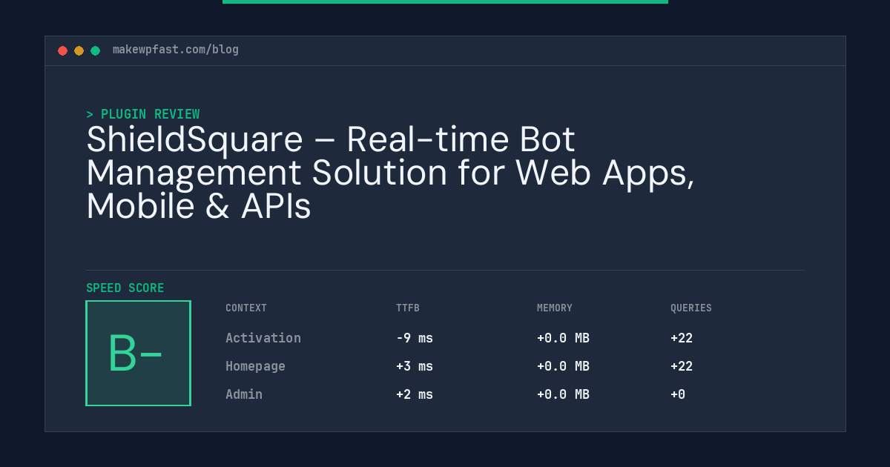Click the B- speed score badge
The image size is (890, 467).
139,353
